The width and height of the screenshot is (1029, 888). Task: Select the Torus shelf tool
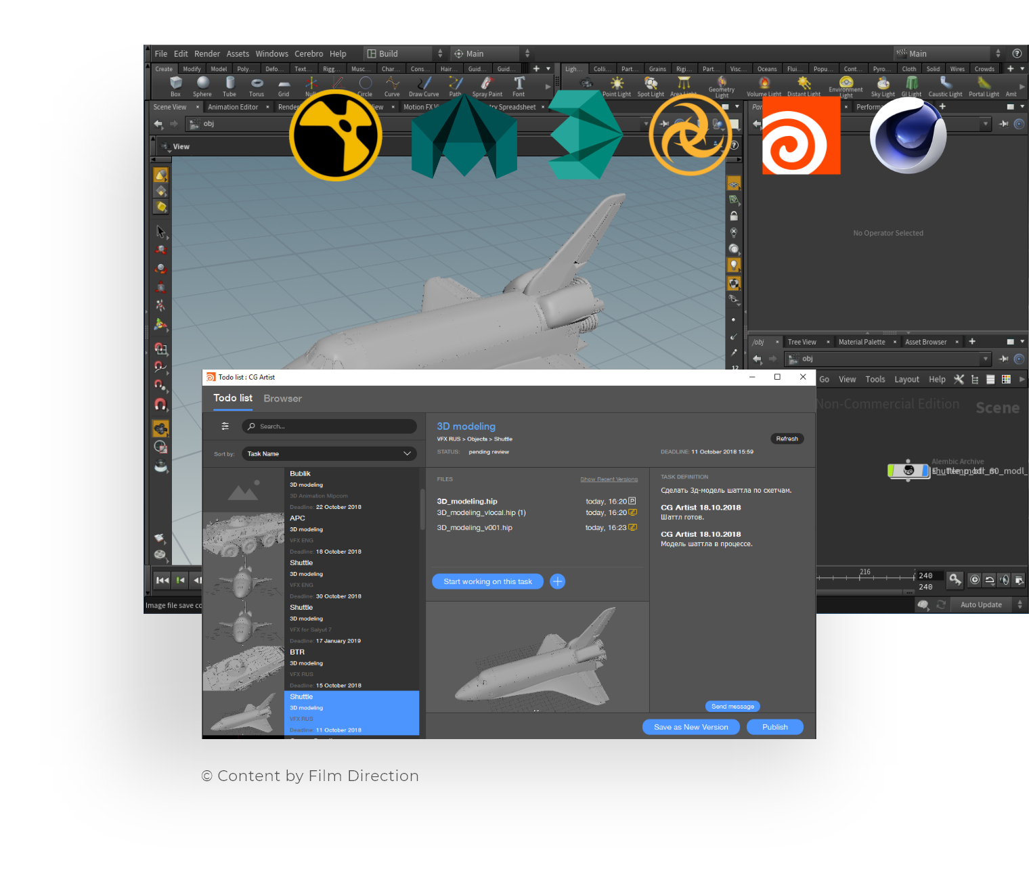point(257,86)
